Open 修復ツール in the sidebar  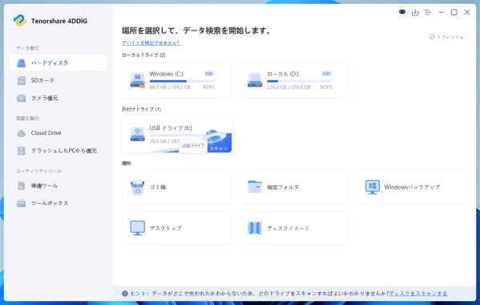(58, 185)
